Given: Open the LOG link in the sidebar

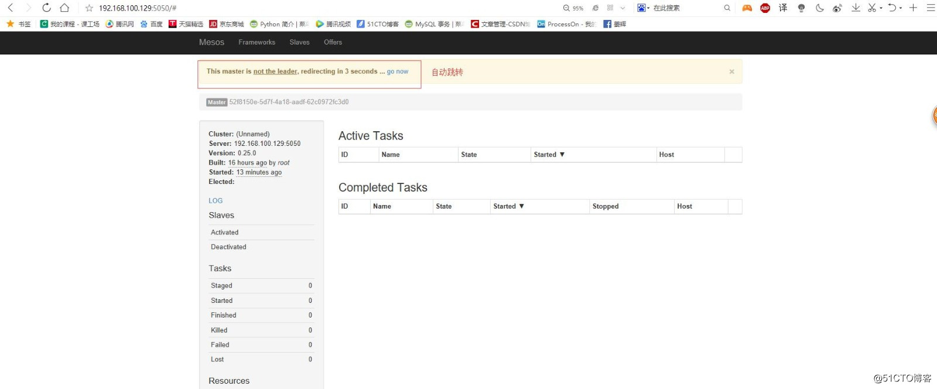Looking at the screenshot, I should (x=216, y=200).
